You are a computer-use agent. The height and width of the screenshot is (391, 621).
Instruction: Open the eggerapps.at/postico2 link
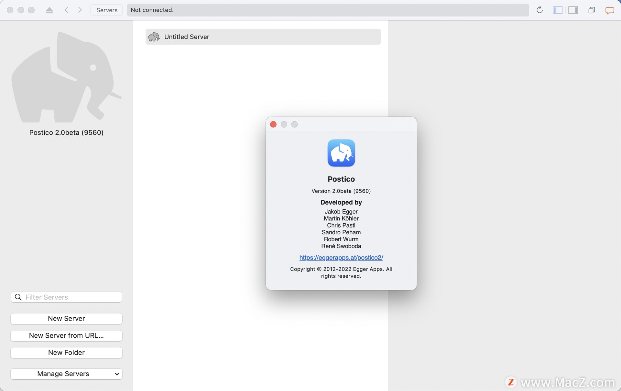point(341,258)
